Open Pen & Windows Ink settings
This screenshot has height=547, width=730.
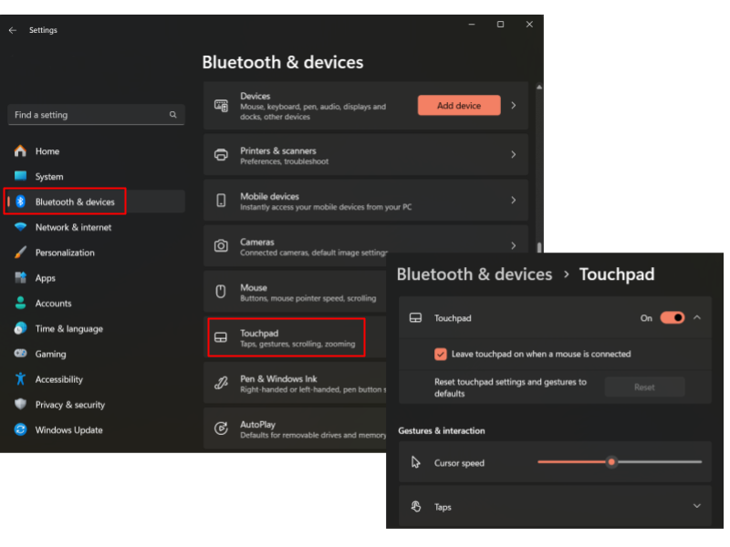pos(295,383)
